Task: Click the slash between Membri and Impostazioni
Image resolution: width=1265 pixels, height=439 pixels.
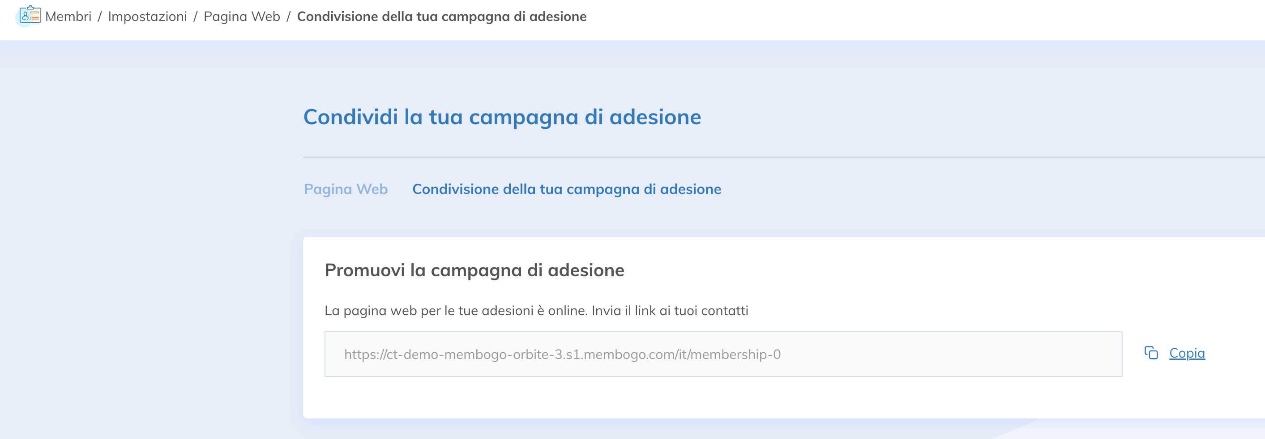Action: click(100, 17)
